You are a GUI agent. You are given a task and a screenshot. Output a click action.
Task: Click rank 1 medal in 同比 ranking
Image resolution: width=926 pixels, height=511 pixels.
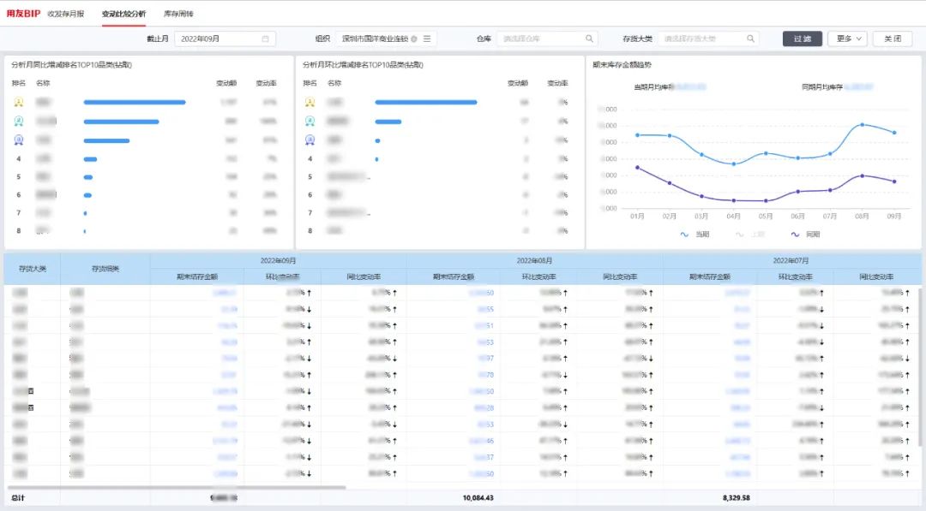(x=19, y=102)
